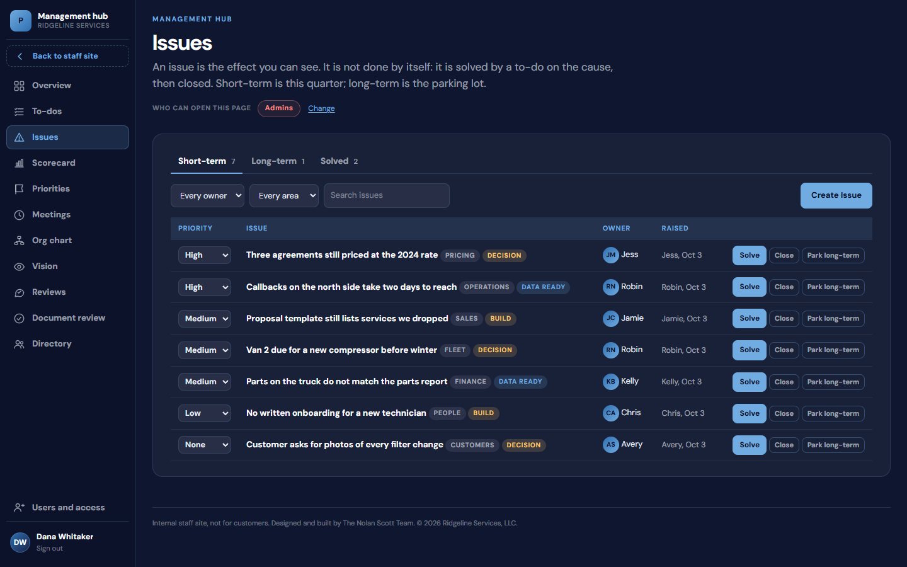907x567 pixels.
Task: Go to Meetings in the sidebar
Action: pos(67,215)
